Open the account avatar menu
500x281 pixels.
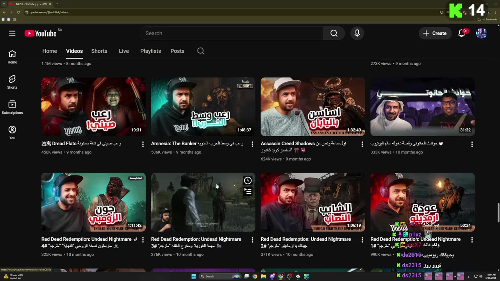click(x=481, y=33)
